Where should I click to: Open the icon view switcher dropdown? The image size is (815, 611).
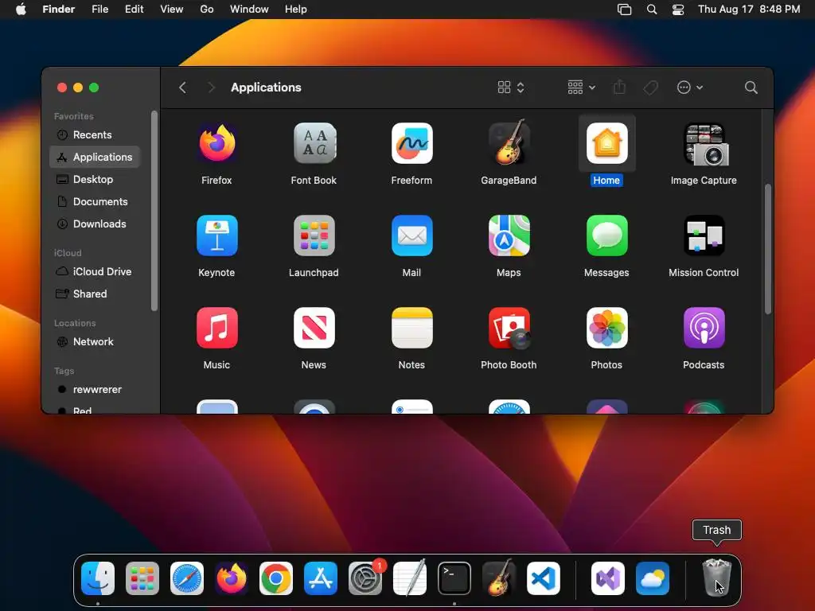pos(511,88)
